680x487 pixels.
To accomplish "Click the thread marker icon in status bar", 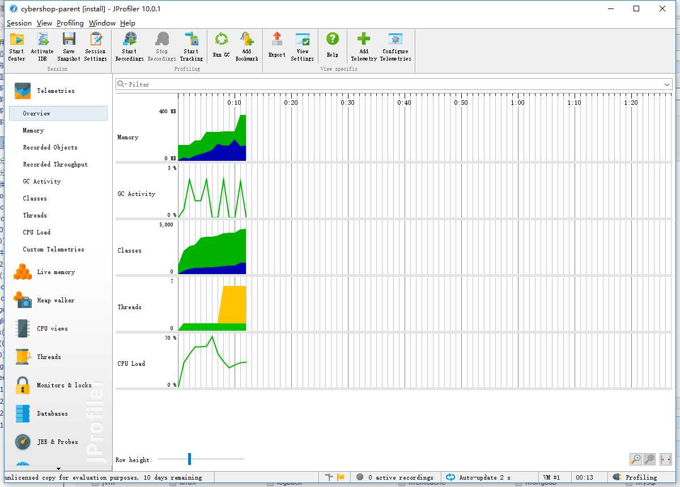I will coord(329,477).
